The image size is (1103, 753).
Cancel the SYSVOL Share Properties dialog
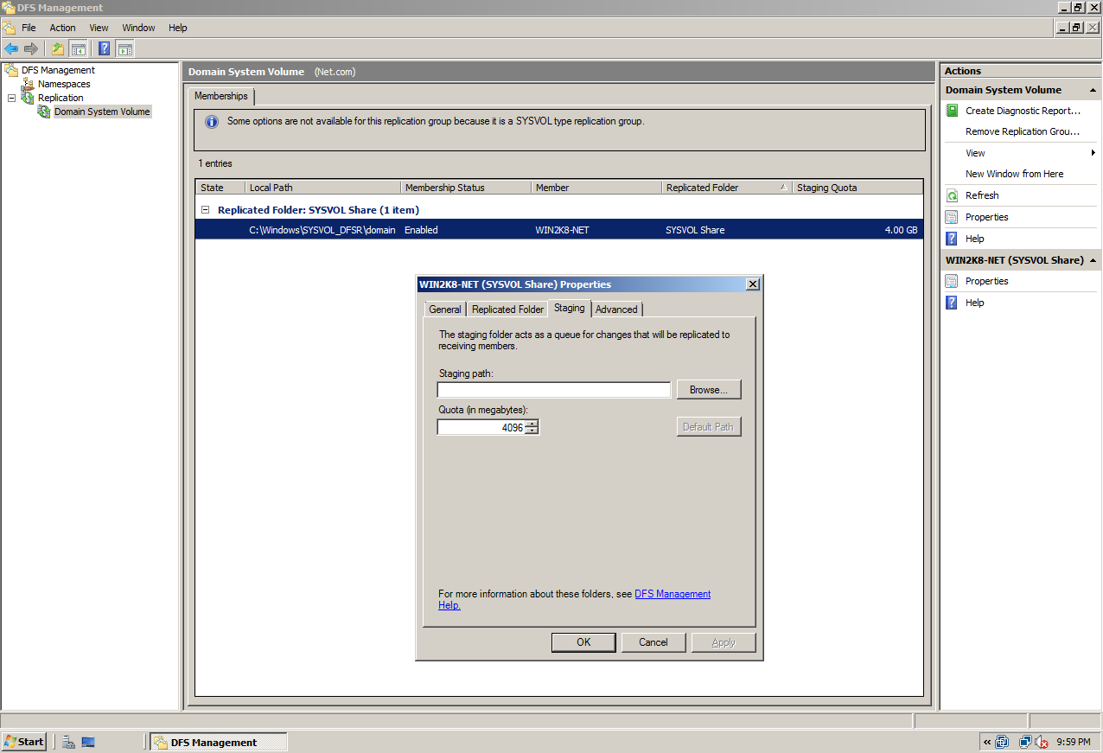point(654,641)
